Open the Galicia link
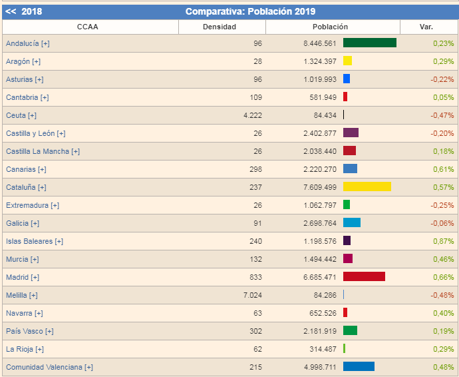The width and height of the screenshot is (459, 377). [x=17, y=223]
